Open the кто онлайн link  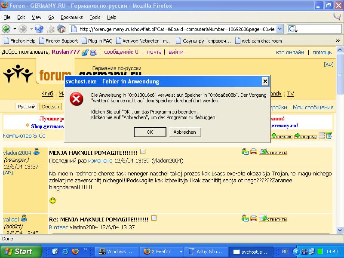point(290,52)
